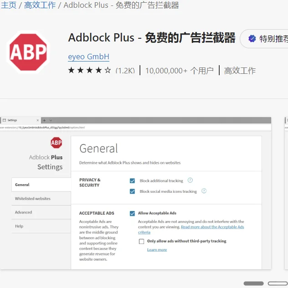The image size is (288, 288).
Task: Enable Only allow ads without third-party tracking
Action: [141, 241]
